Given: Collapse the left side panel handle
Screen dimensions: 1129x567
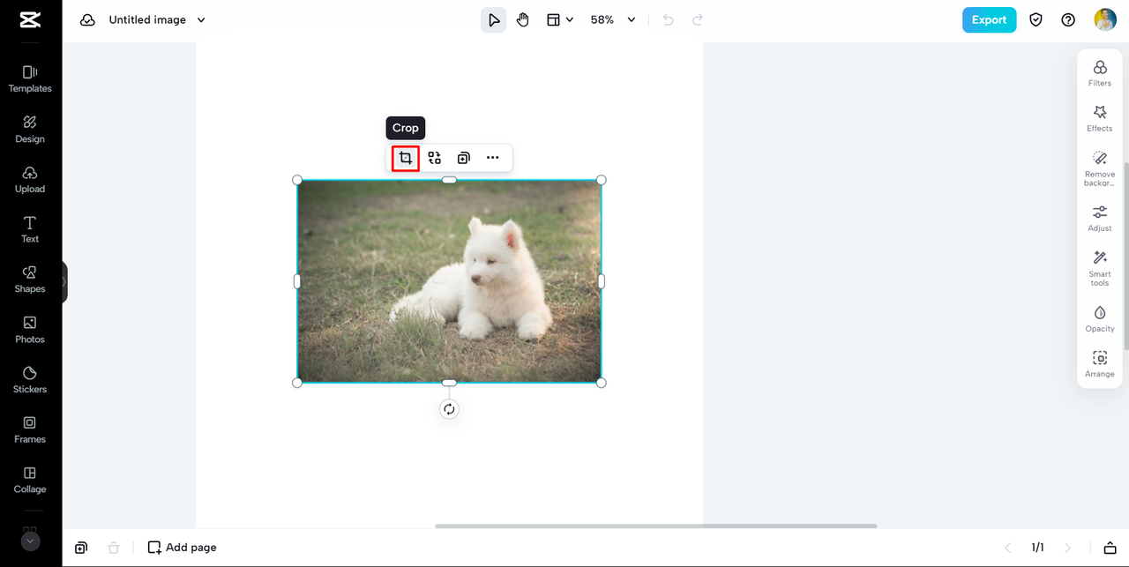Looking at the screenshot, I should [x=64, y=282].
